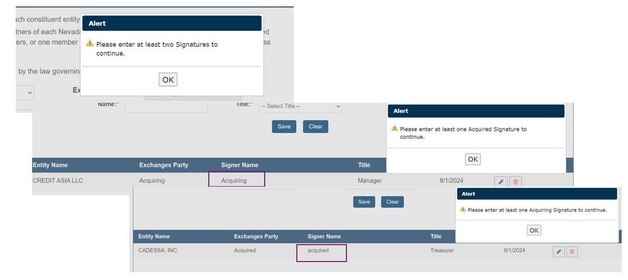This screenshot has height=280, width=628.
Task: Click warning icon in two Signatures alert
Action: click(90, 44)
